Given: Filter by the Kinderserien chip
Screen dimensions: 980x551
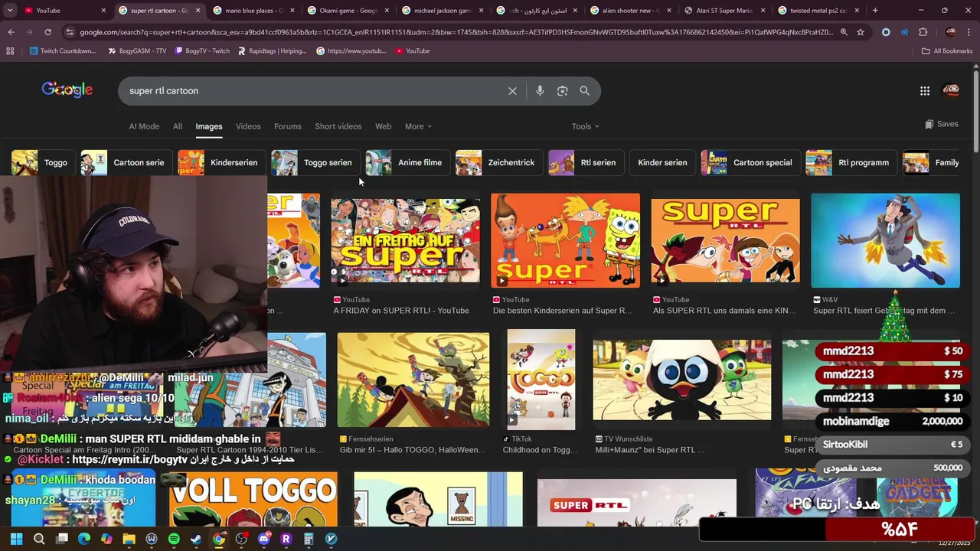Looking at the screenshot, I should (221, 162).
